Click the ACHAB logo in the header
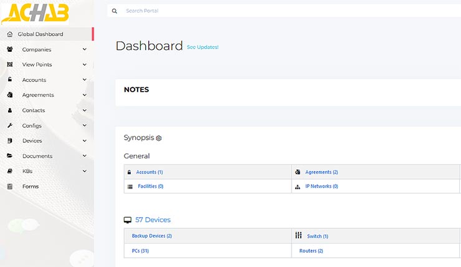 coord(36,12)
